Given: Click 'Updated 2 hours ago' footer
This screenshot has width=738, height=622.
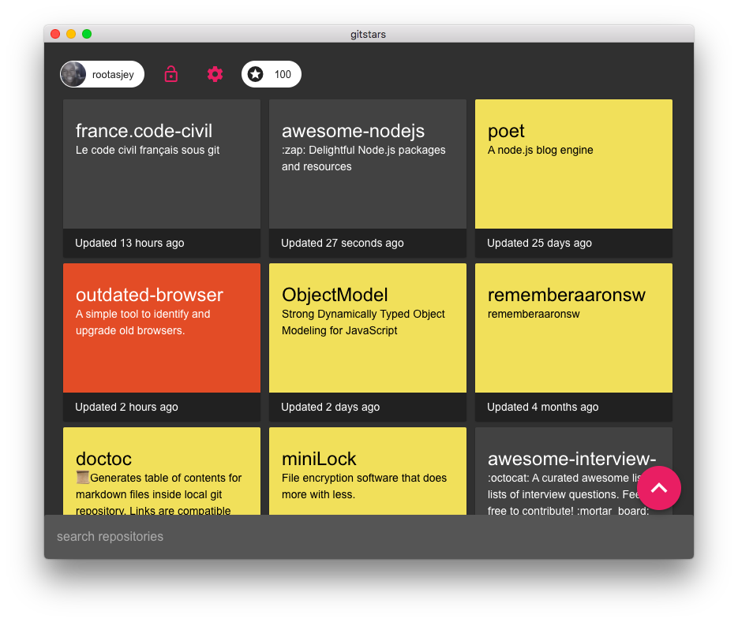Looking at the screenshot, I should click(162, 407).
